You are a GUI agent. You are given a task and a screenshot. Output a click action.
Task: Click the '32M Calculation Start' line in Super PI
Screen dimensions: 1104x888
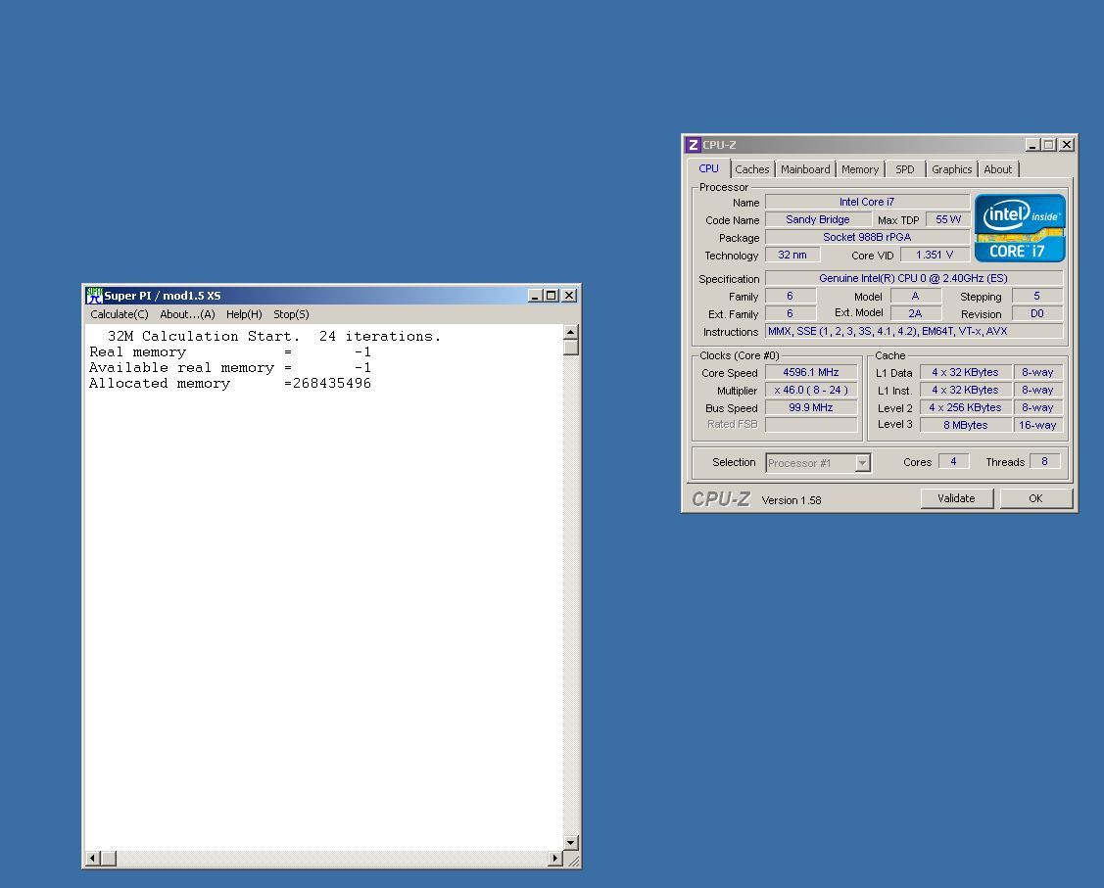[x=274, y=337]
